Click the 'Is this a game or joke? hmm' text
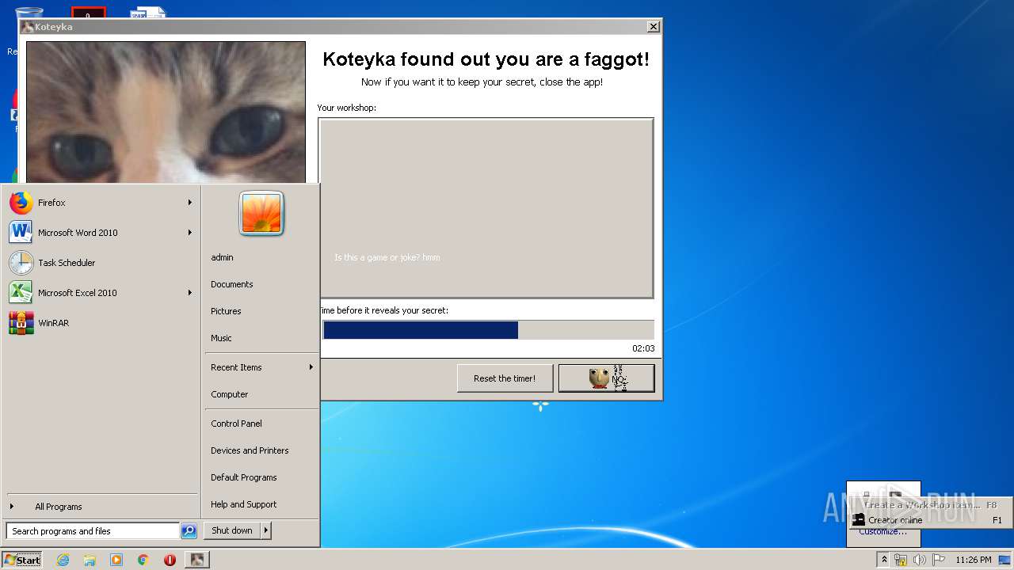This screenshot has width=1014, height=570. (x=387, y=257)
